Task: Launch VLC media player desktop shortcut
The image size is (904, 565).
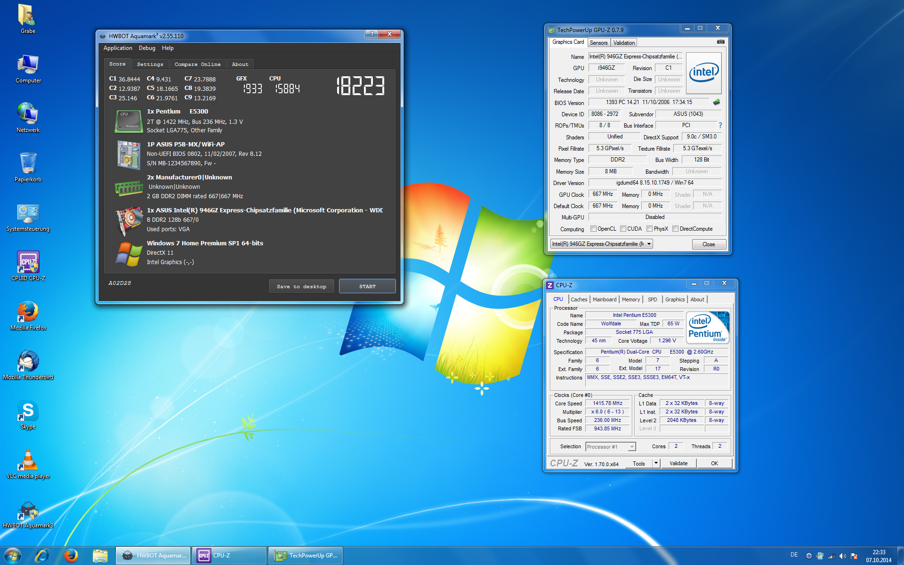Action: click(28, 464)
